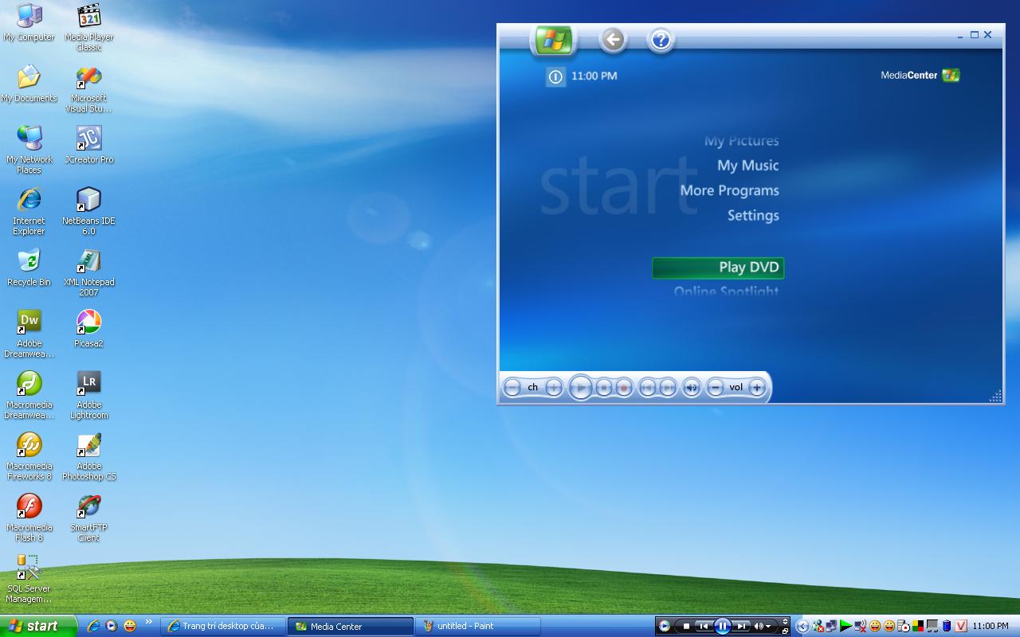Open Media Player Classic desktop icon
1020x637 pixels.
point(88,28)
